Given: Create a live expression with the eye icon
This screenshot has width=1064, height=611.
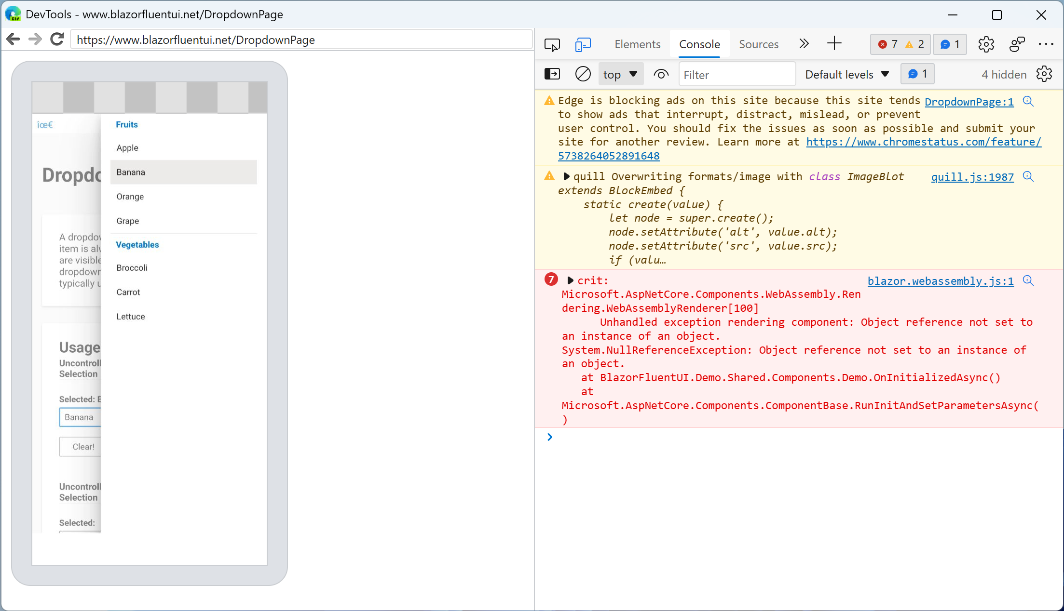Looking at the screenshot, I should click(661, 74).
